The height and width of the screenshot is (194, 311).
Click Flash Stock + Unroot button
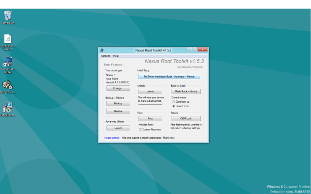[x=186, y=91]
